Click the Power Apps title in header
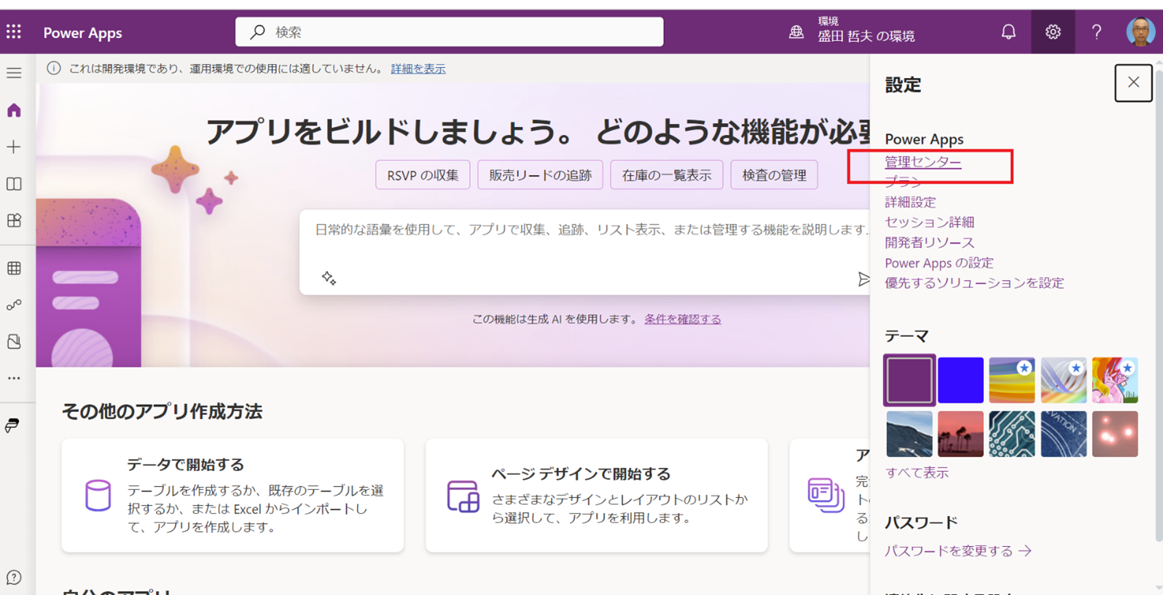 tap(82, 33)
